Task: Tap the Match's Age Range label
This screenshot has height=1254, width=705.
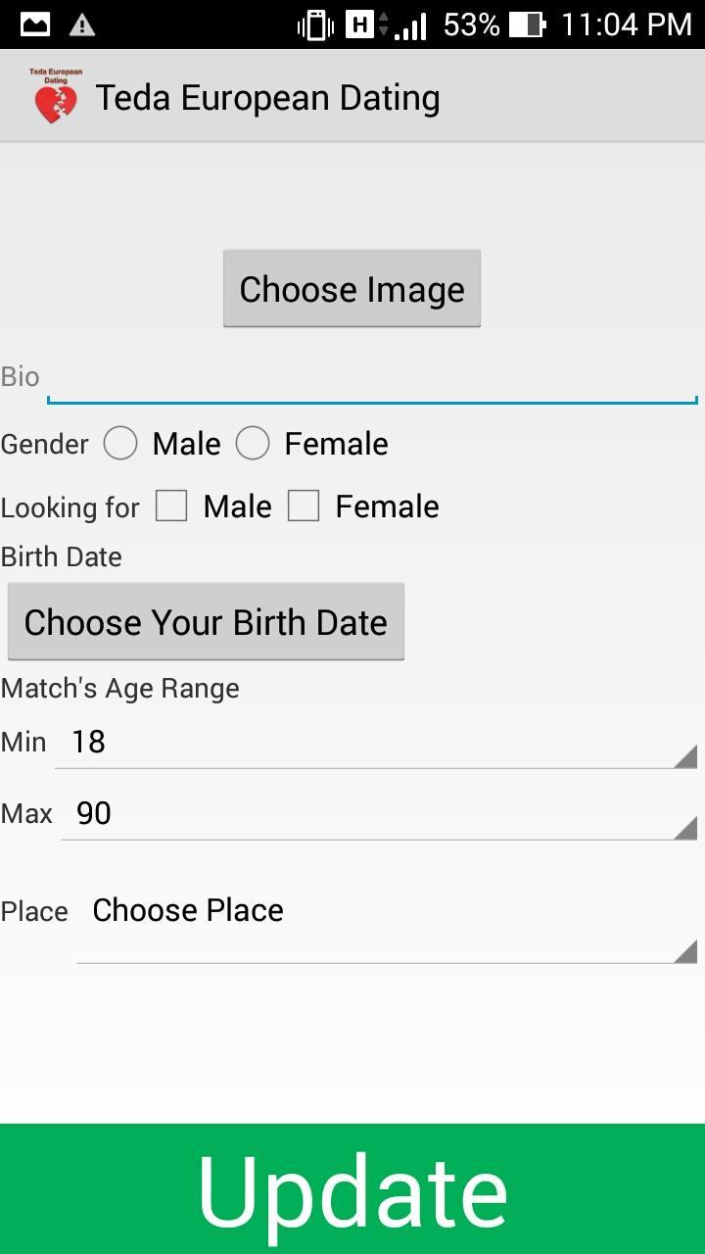Action: pyautogui.click(x=119, y=687)
